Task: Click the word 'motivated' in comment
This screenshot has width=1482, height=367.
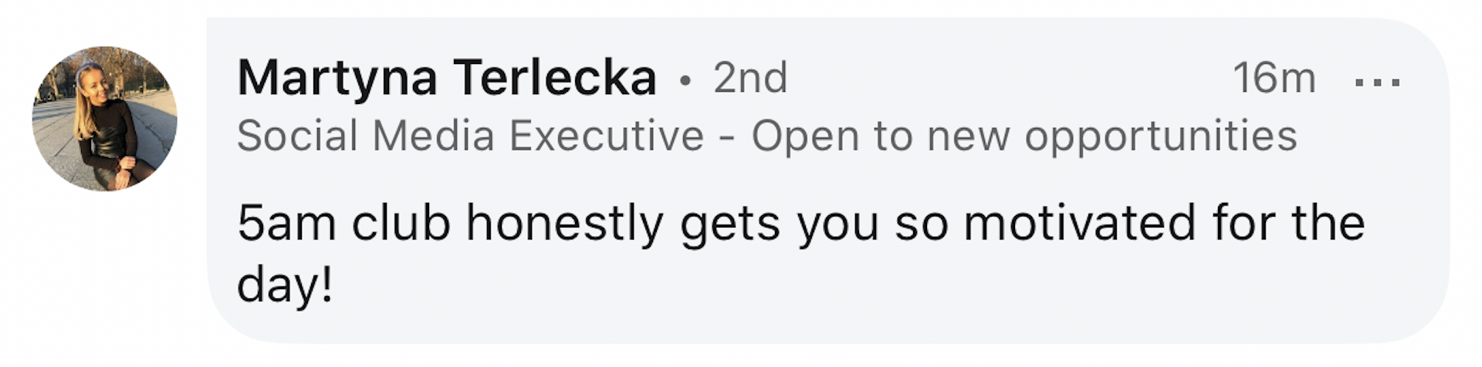Action: (x=1078, y=224)
